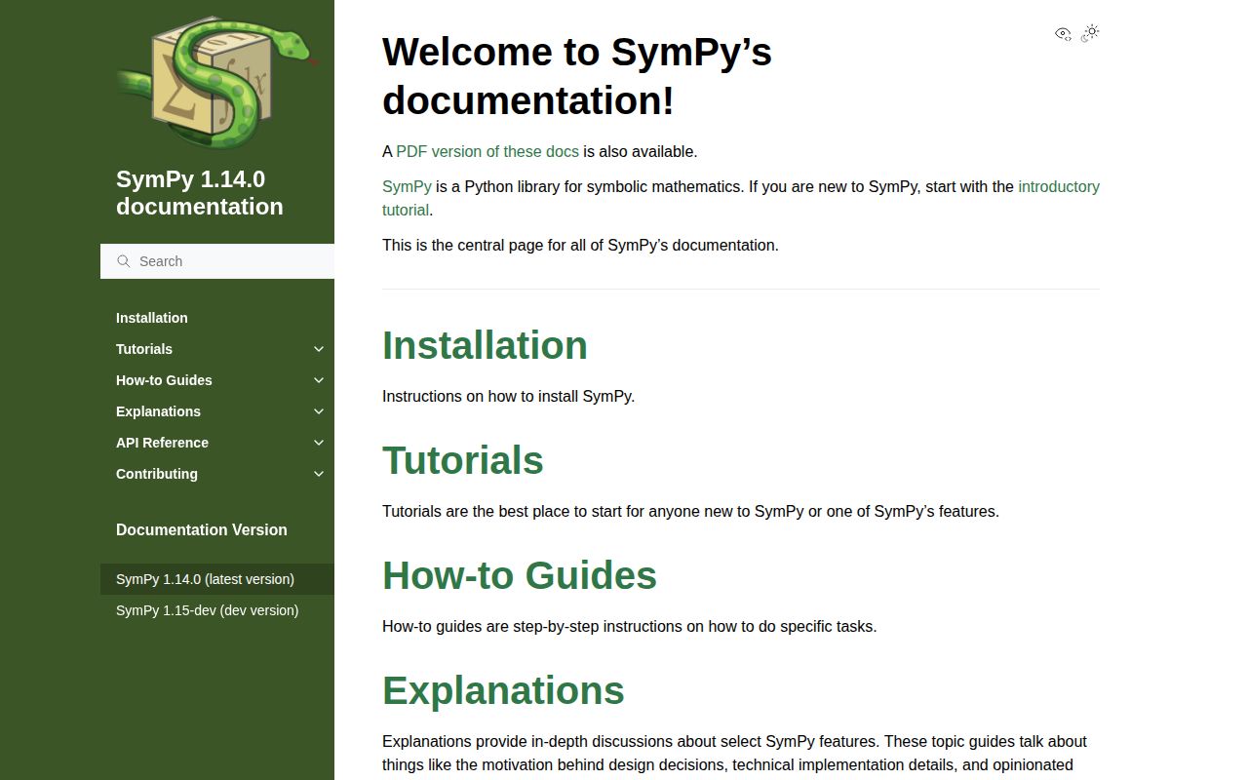The image size is (1248, 780).
Task: Go to the Explanations heading link
Action: coord(503,690)
